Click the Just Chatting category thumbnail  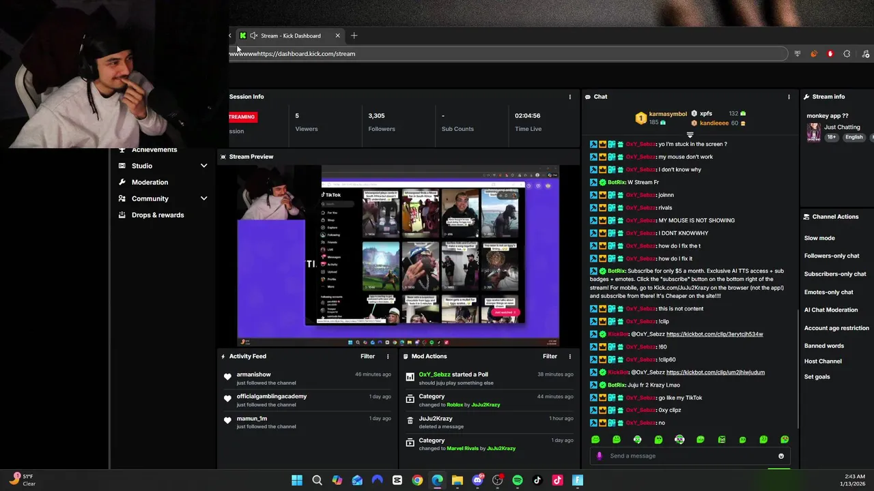pos(813,132)
